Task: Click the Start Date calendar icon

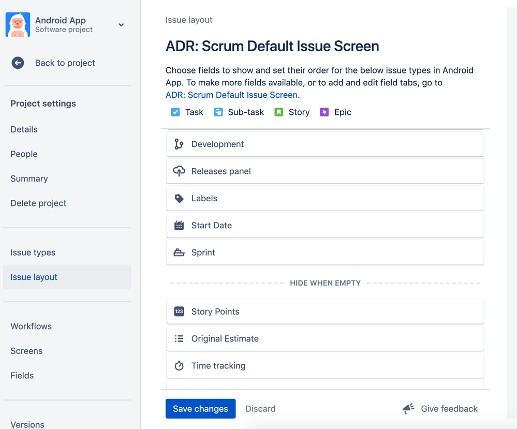Action: (179, 225)
